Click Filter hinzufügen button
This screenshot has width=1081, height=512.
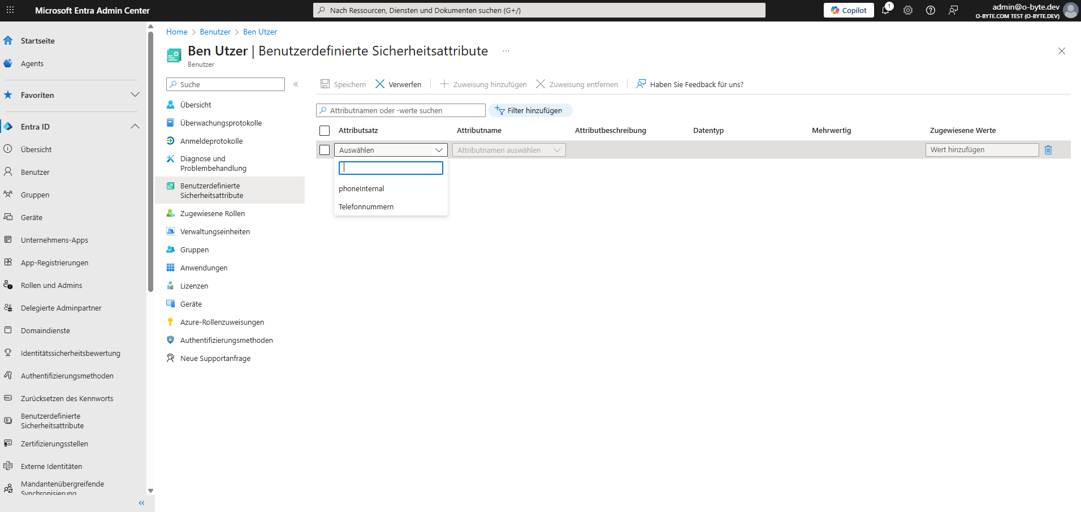530,110
